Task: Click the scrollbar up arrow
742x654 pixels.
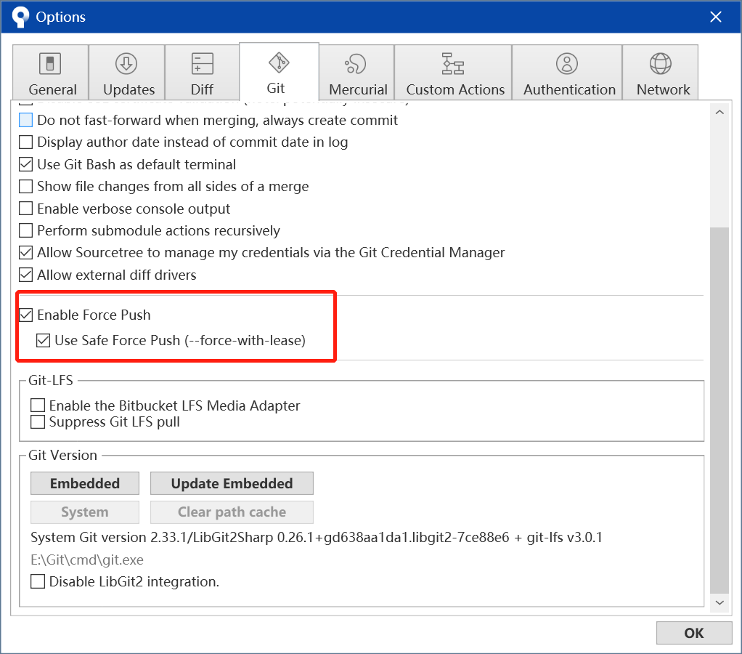Action: 719,113
